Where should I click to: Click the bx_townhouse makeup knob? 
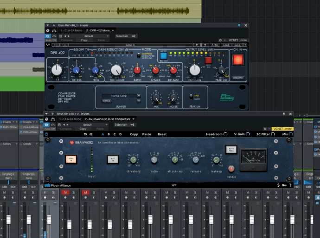(216, 160)
